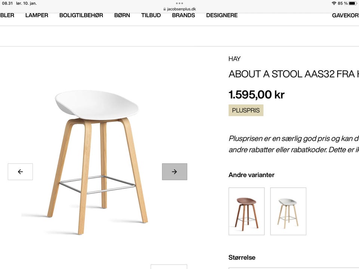Open the DESIGNERE menu
The width and height of the screenshot is (359, 269).
222,15
